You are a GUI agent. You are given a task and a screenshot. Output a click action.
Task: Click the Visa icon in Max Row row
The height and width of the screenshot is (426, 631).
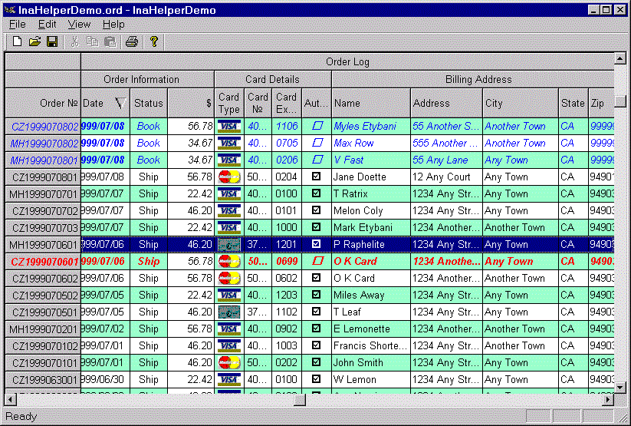[229, 143]
